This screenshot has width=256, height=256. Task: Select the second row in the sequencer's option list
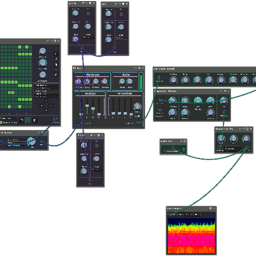(46, 88)
